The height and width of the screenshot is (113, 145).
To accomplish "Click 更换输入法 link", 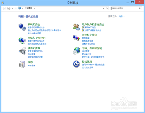I will pyautogui.click(x=87, y=54).
